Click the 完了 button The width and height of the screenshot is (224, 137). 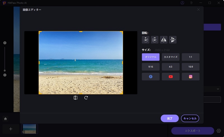coord(170,119)
